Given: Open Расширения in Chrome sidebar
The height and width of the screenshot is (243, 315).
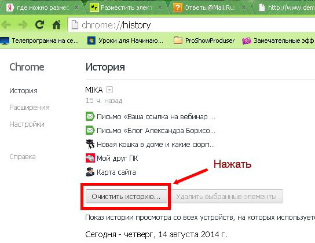Looking at the screenshot, I should [30, 108].
